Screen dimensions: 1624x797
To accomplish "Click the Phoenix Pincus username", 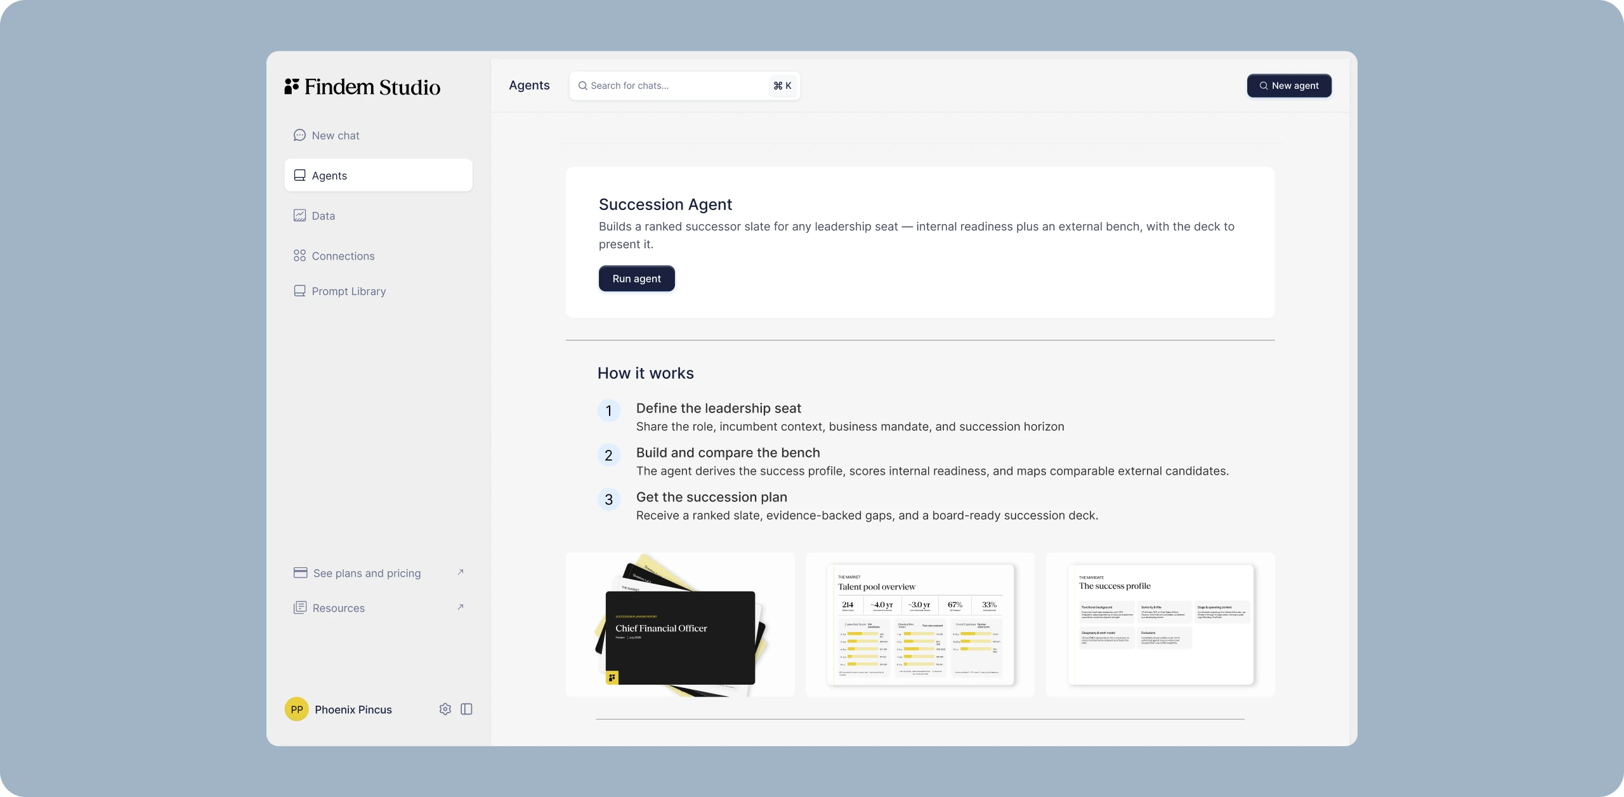I will pos(353,709).
